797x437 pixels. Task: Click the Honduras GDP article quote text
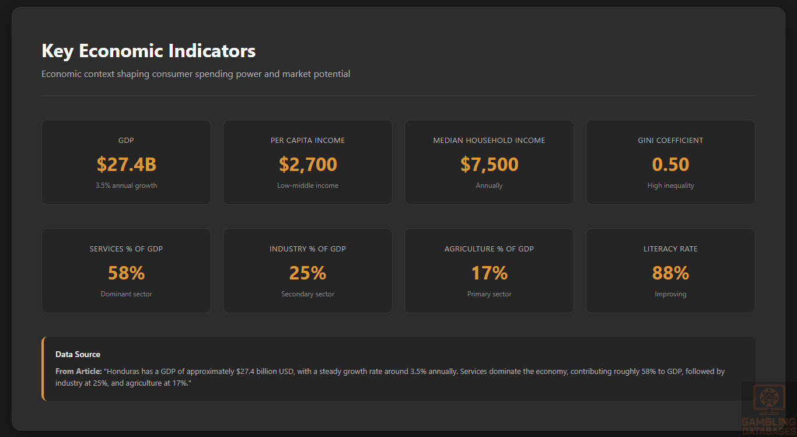(x=390, y=377)
